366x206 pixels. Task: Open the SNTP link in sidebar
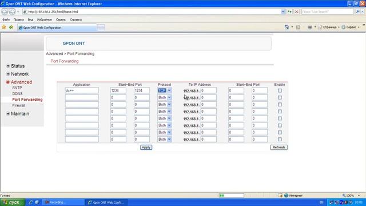(x=17, y=88)
